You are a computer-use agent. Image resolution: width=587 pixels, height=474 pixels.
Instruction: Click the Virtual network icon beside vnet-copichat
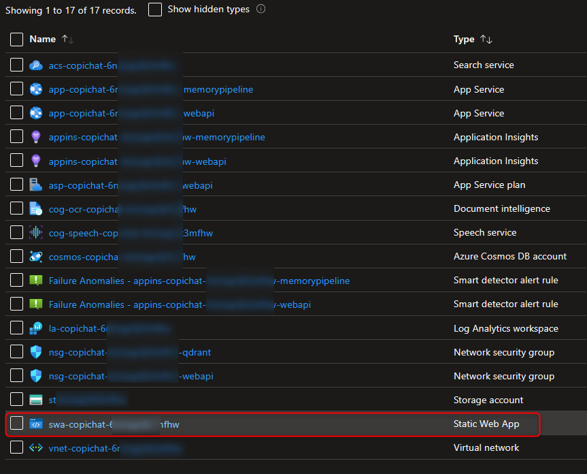36,447
